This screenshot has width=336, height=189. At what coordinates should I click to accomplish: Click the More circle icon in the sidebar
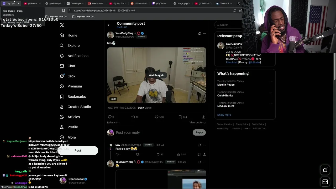tap(62, 137)
